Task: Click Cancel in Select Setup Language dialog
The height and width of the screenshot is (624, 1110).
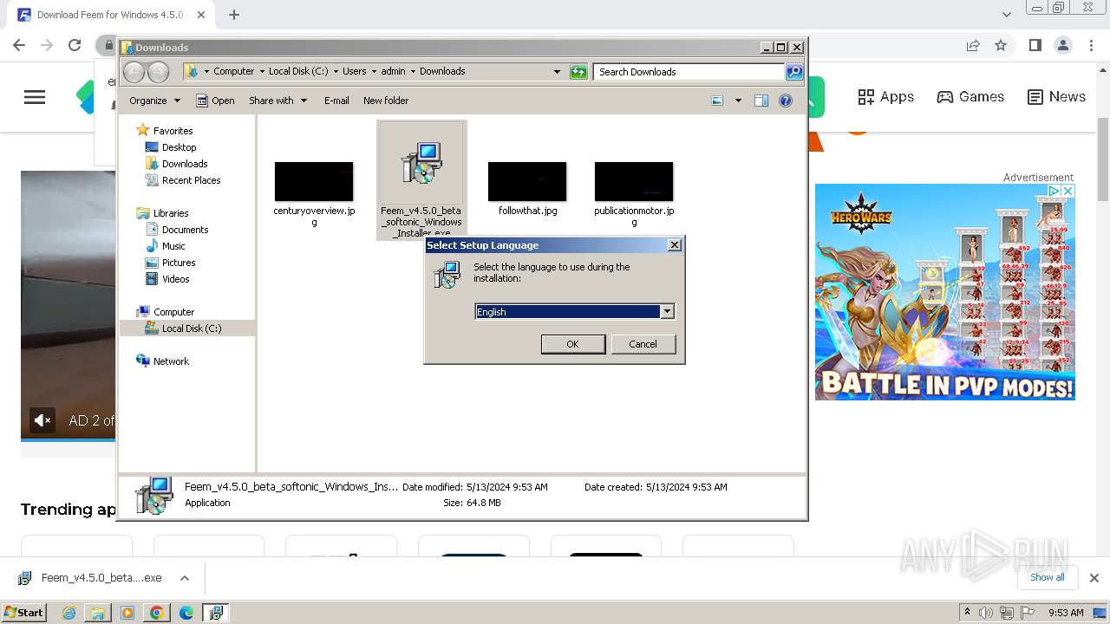Action: 643,344
